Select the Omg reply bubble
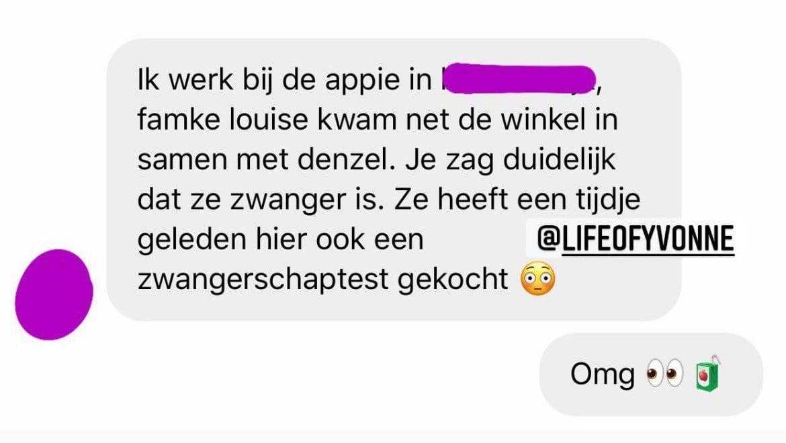Viewport: 786px width, 443px height. (651, 374)
